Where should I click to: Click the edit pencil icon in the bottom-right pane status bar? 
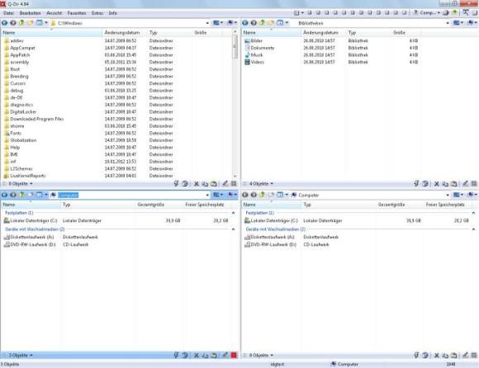pos(465,355)
